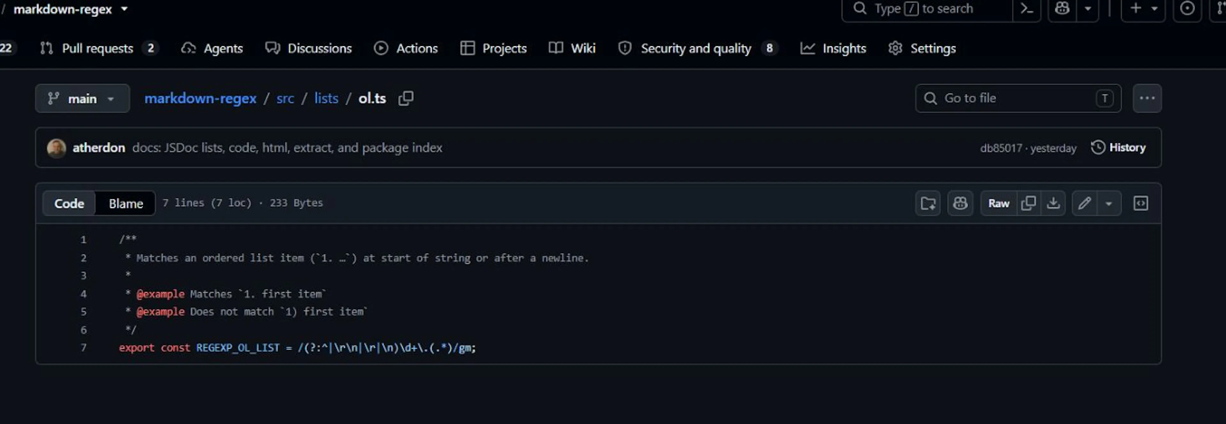Open Security and quality tab
Image resolution: width=1226 pixels, height=424 pixels.
pyautogui.click(x=698, y=48)
